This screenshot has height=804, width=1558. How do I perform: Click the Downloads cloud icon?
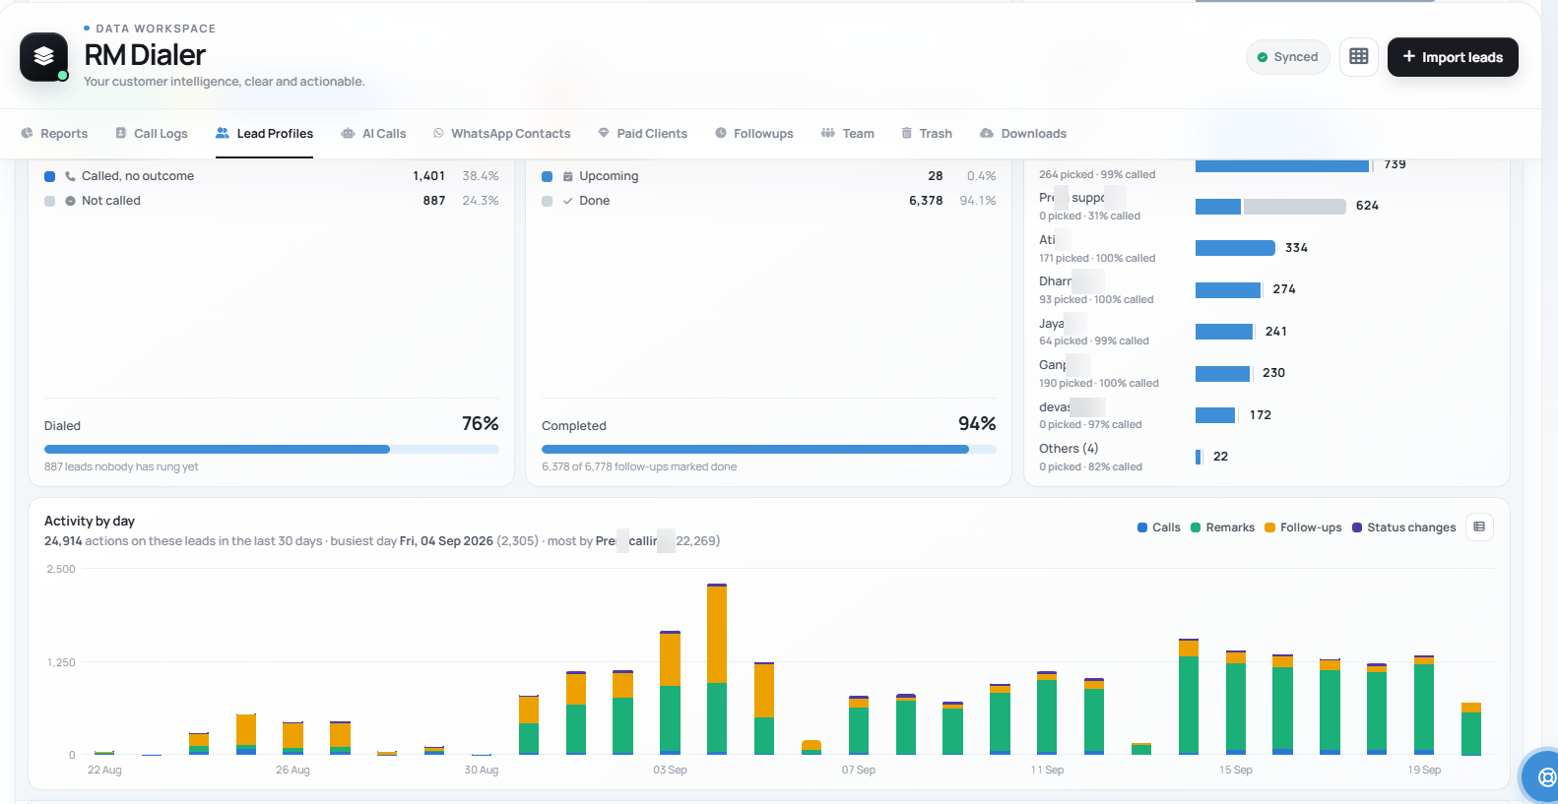coord(987,133)
